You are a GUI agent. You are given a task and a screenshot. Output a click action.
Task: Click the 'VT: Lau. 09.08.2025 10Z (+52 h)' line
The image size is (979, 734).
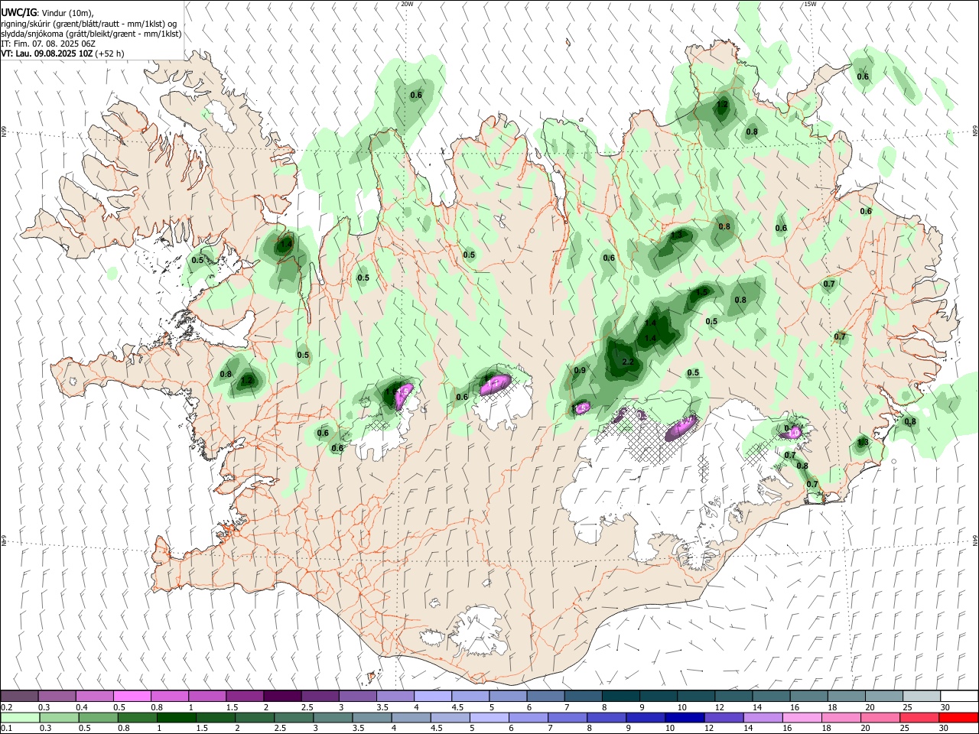coord(63,54)
